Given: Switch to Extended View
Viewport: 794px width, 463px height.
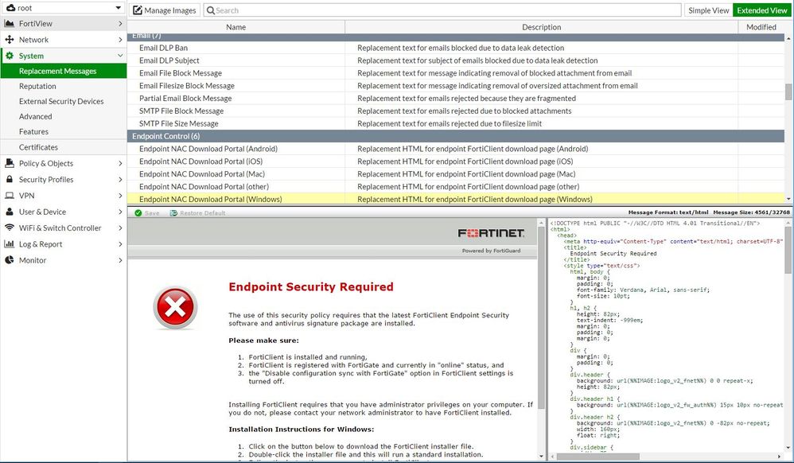Looking at the screenshot, I should tap(762, 10).
